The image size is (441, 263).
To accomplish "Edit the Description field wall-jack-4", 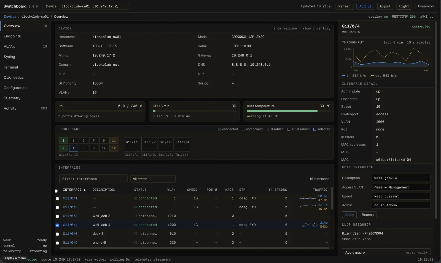I will tap(401, 178).
